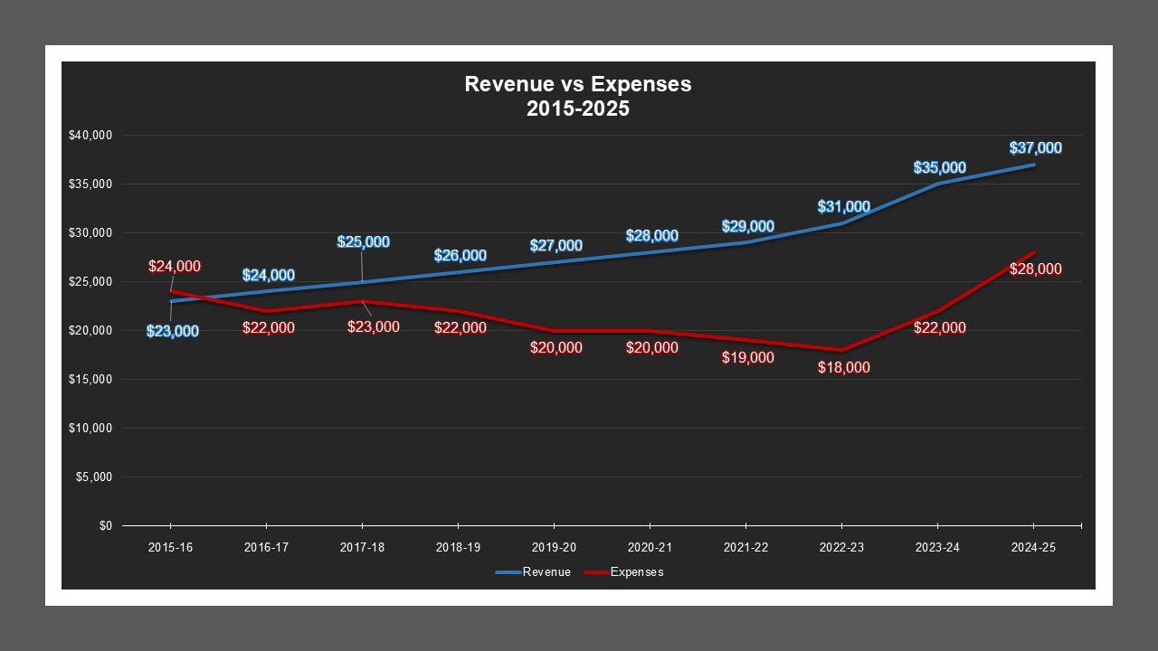Select the $28,000 Expenses data label

click(1034, 268)
